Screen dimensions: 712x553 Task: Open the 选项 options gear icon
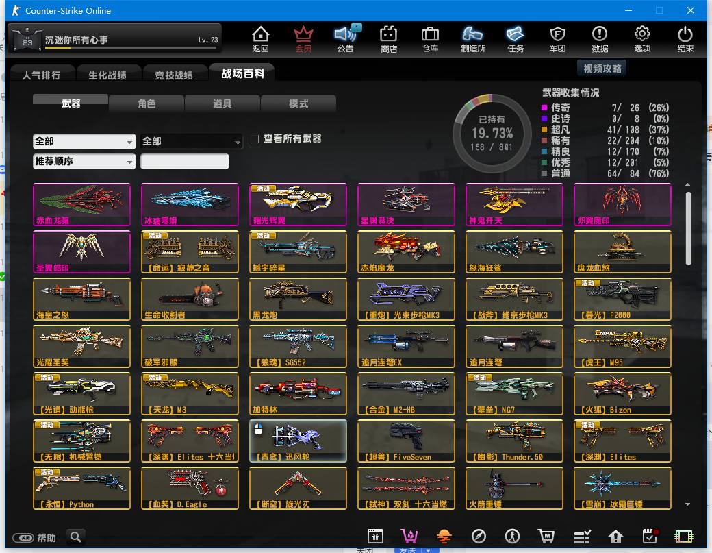coord(642,39)
